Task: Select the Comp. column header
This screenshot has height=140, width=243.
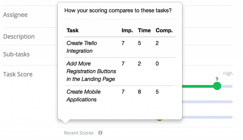Action: [164, 30]
